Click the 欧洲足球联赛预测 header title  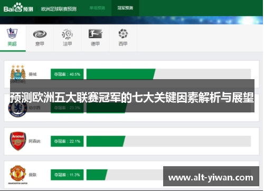(59, 8)
